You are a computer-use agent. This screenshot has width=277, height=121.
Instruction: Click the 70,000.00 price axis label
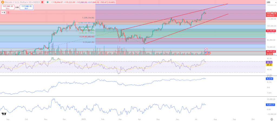(271, 47)
